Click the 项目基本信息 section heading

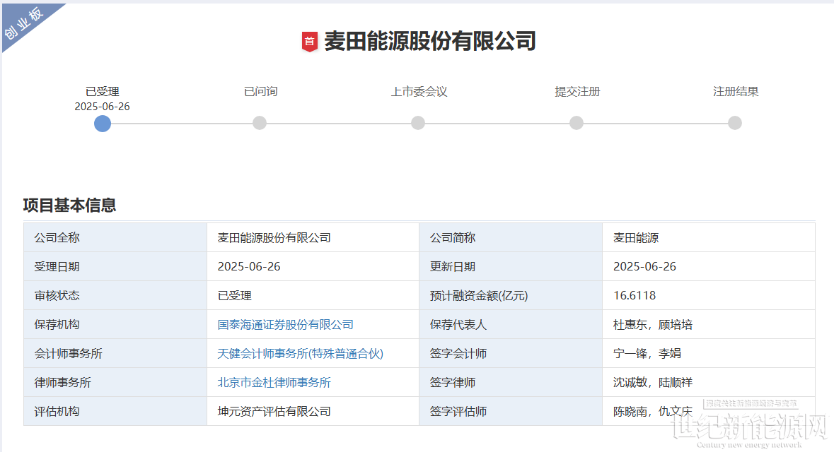point(70,205)
